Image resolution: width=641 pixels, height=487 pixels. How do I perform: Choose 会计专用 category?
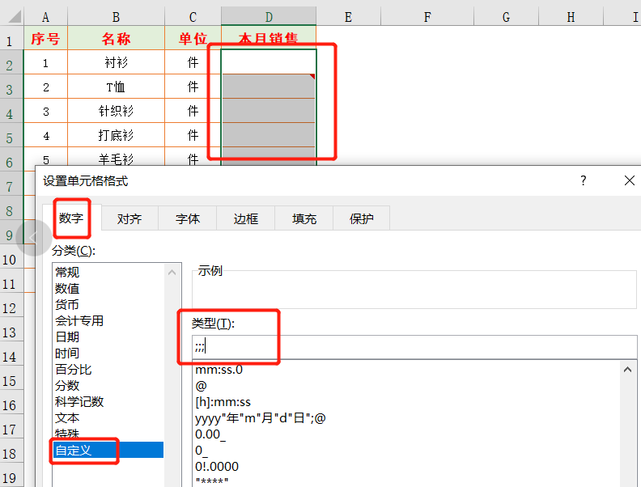click(108, 320)
